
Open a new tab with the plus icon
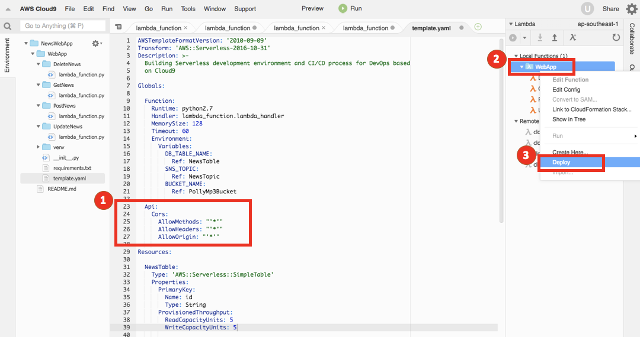tap(478, 27)
